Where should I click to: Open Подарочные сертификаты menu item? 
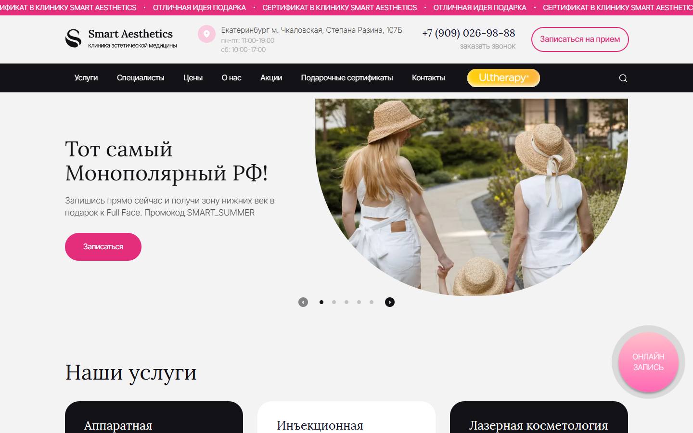click(x=347, y=78)
